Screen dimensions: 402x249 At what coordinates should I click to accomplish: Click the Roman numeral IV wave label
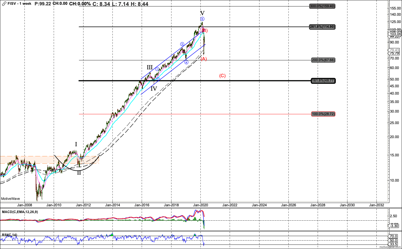pyautogui.click(x=154, y=89)
